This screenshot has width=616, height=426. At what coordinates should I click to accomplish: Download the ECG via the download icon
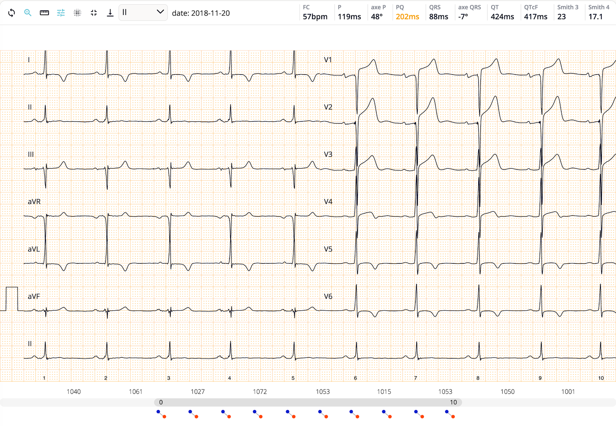(110, 13)
